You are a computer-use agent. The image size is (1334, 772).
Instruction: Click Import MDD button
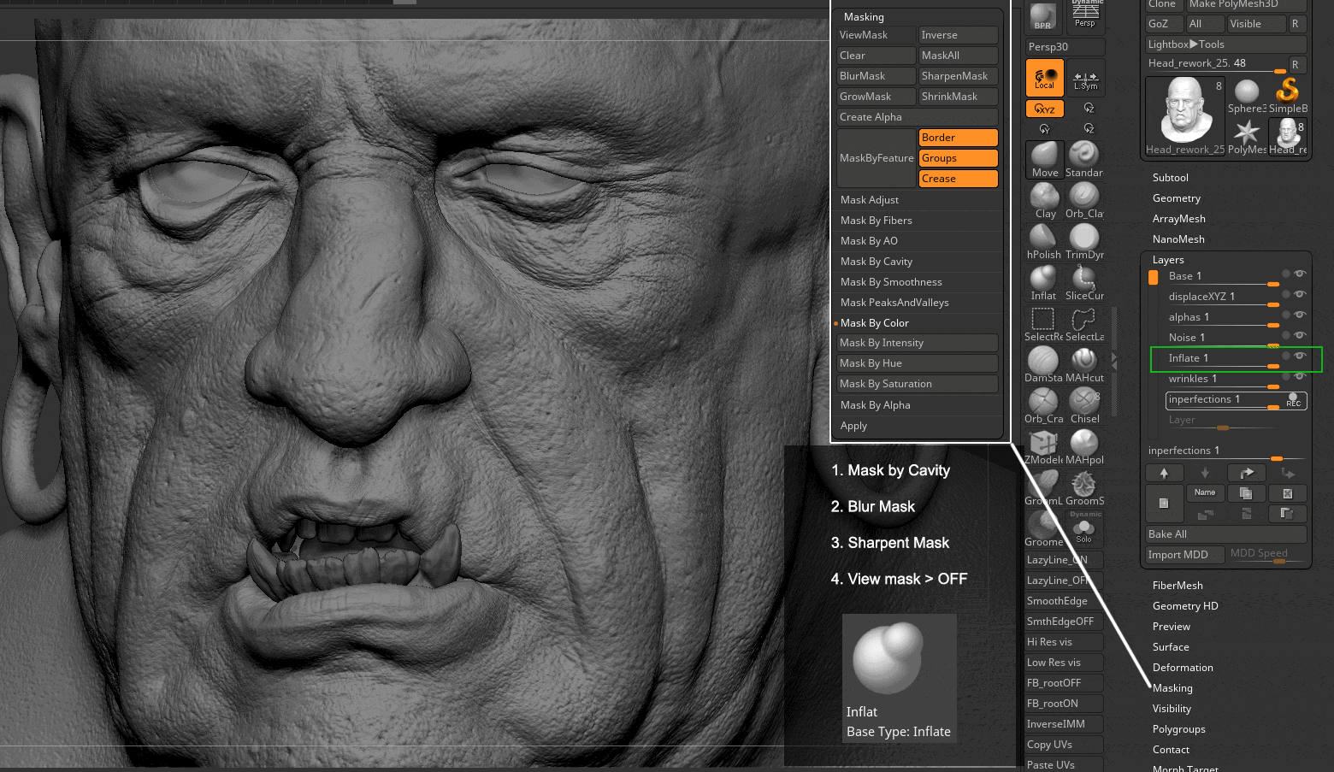click(1185, 555)
